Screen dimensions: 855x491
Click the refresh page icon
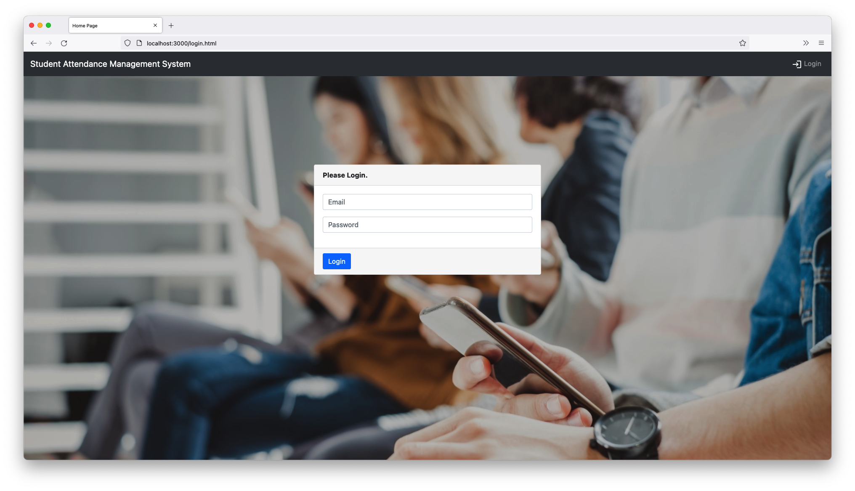[x=65, y=43]
